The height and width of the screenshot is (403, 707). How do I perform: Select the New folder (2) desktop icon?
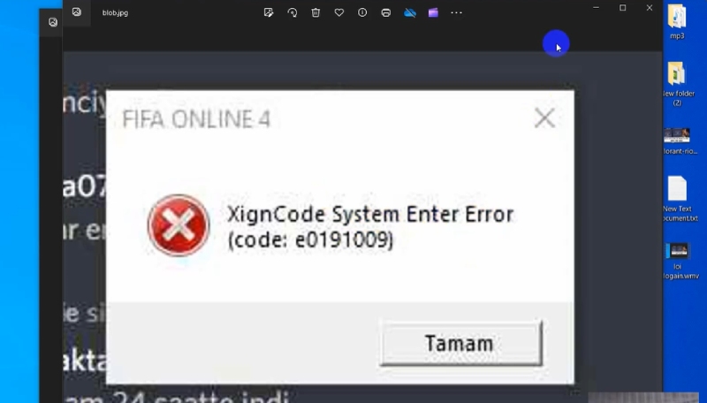[x=678, y=84]
